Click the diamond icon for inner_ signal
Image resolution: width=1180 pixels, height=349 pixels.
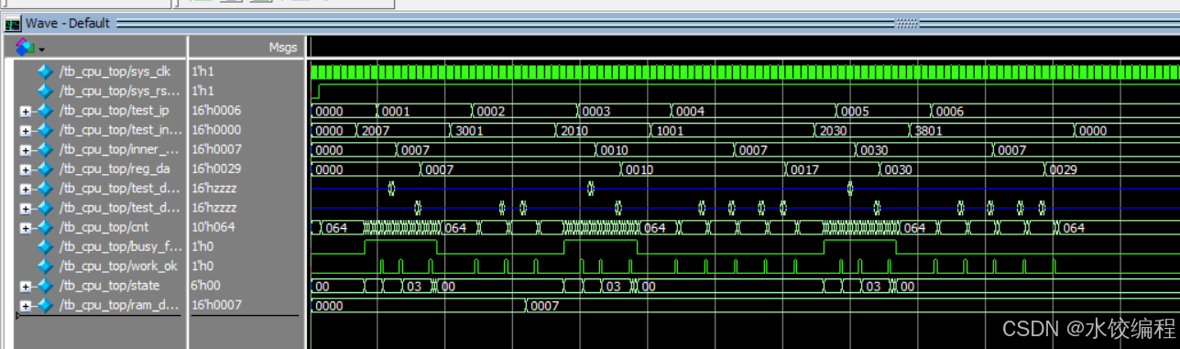tap(45, 149)
